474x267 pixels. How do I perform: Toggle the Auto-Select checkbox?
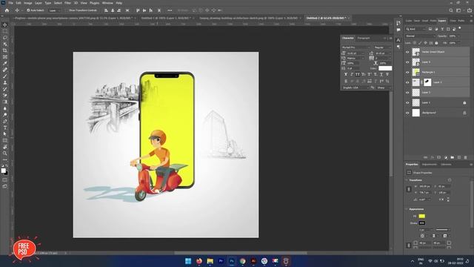(x=28, y=10)
